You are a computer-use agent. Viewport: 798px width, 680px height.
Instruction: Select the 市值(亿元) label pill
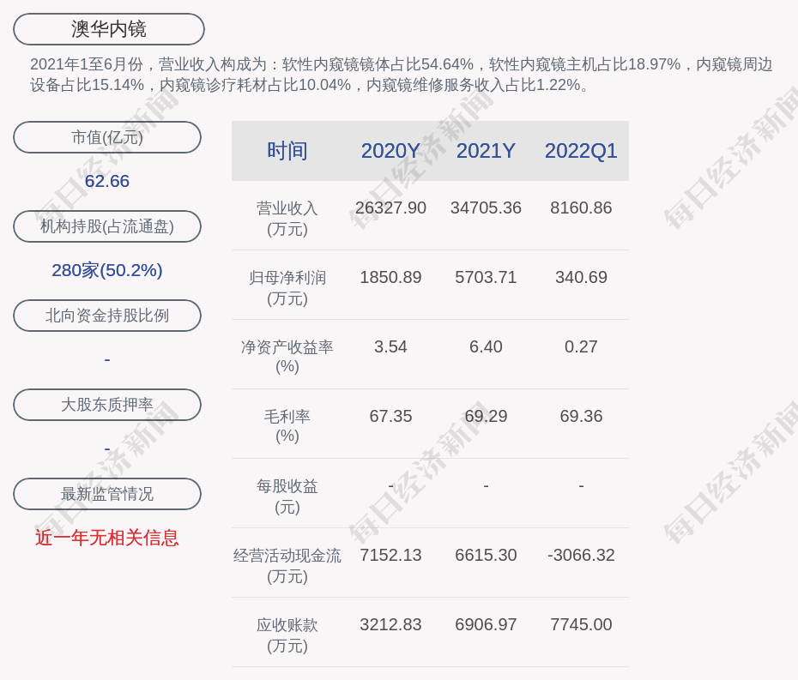[x=107, y=137]
